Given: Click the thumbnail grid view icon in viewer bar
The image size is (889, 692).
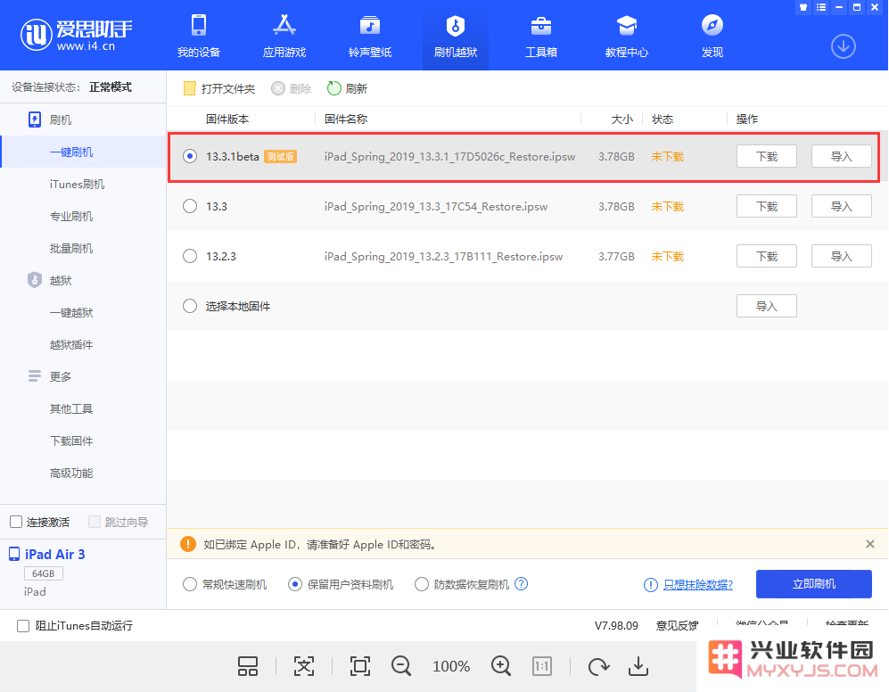Looking at the screenshot, I should click(248, 666).
